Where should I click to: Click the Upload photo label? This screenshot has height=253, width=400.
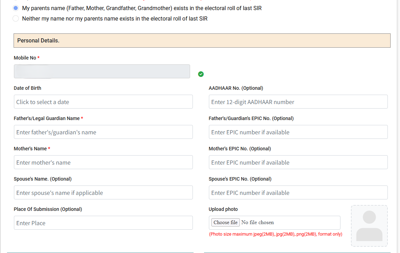pos(223,209)
